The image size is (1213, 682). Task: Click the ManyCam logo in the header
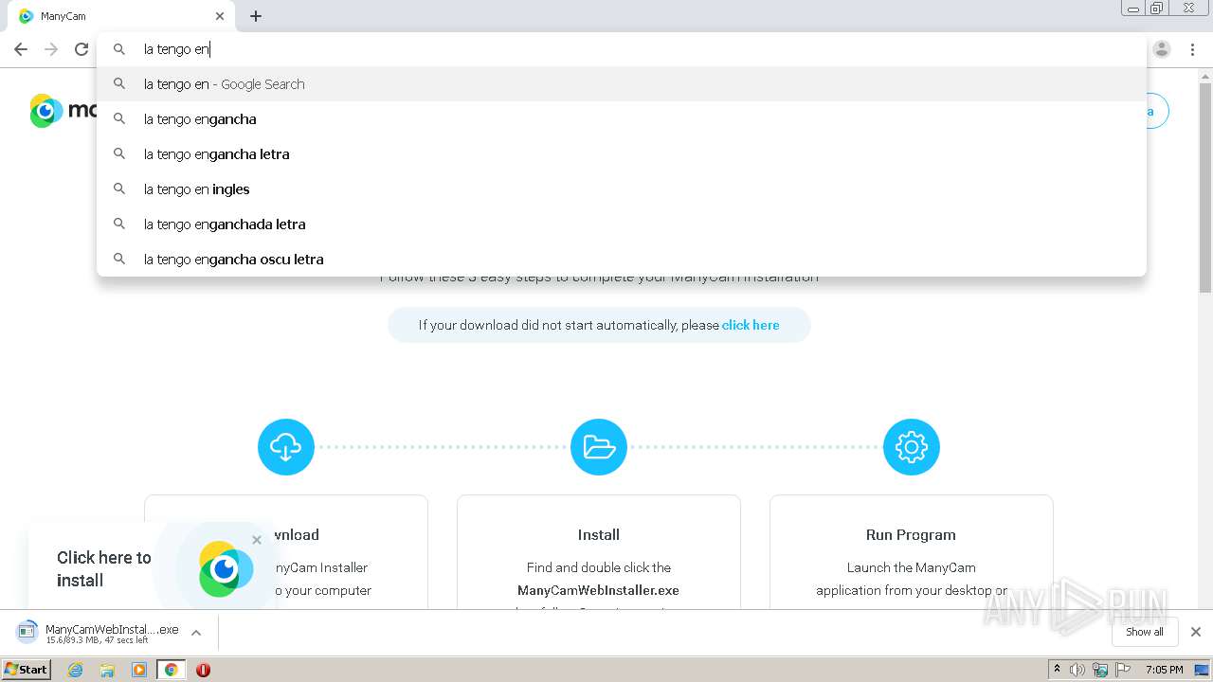coord(63,111)
